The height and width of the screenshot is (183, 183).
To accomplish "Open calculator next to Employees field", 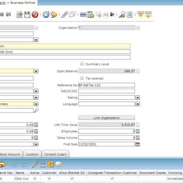I will 138,131.
